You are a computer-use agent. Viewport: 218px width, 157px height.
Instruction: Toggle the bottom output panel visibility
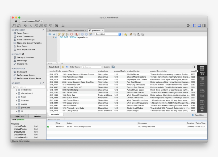(199, 26)
